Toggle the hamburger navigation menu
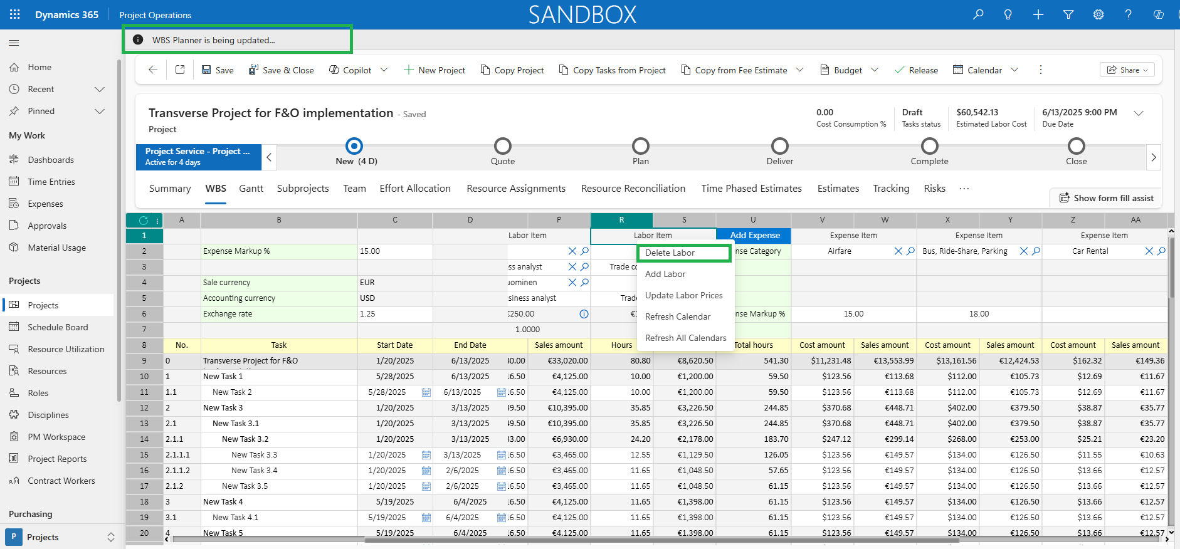Viewport: 1180px width, 549px height. point(14,43)
